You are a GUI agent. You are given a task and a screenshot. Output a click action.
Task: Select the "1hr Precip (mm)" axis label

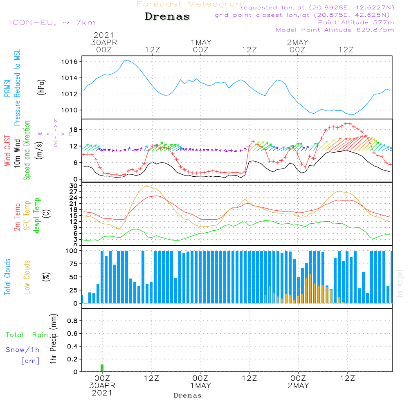pyautogui.click(x=53, y=339)
